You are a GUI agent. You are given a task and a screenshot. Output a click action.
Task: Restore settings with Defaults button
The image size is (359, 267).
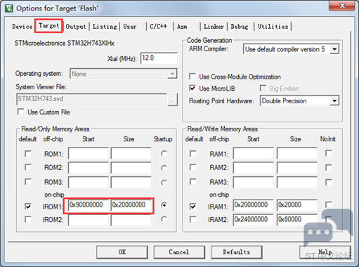236,252
